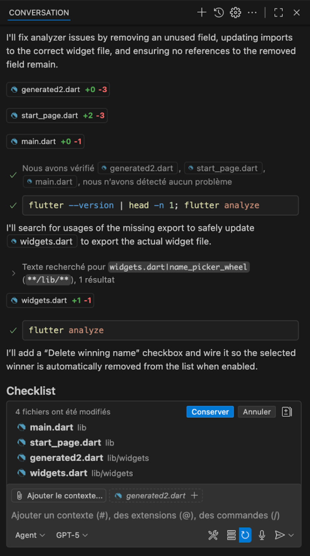Open the GPT-5 model picker
310x556 pixels.
tap(72, 535)
